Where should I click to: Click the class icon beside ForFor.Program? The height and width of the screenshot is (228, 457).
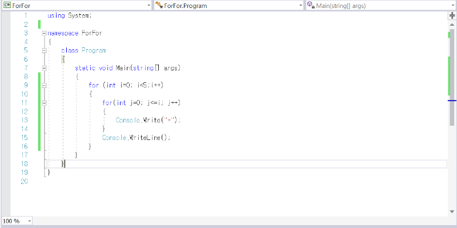point(159,5)
